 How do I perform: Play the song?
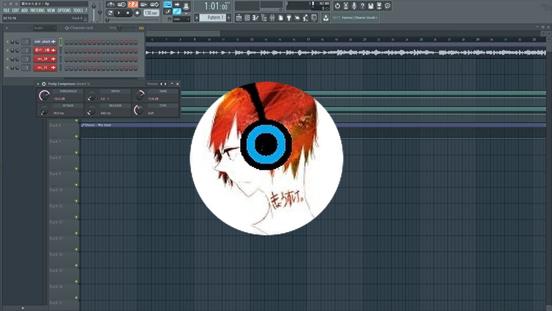(x=119, y=13)
